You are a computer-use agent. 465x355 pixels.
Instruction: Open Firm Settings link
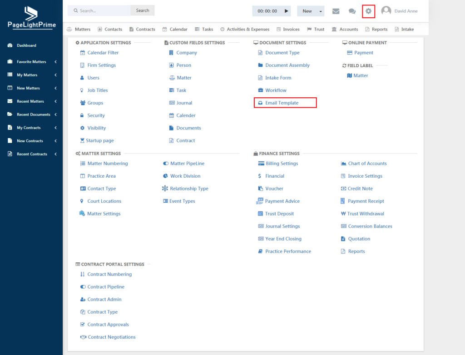pyautogui.click(x=101, y=65)
